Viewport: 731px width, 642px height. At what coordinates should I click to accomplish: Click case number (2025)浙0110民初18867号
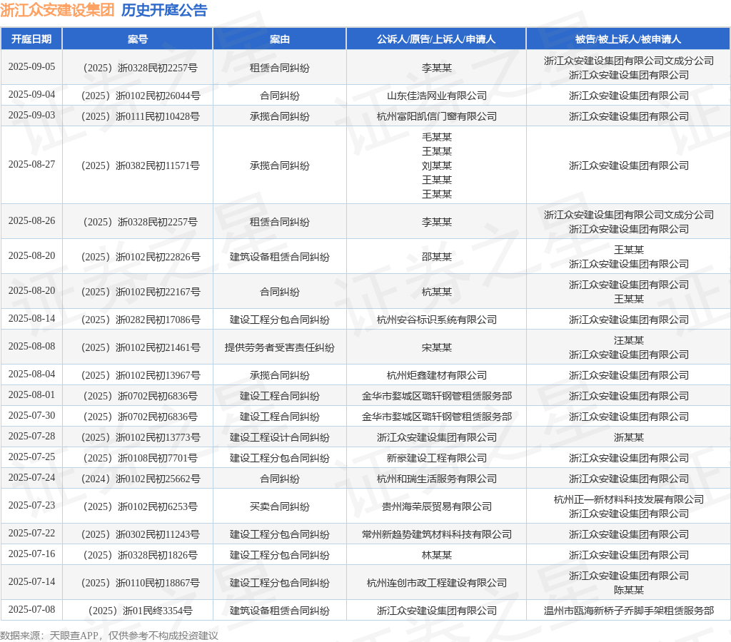[141, 582]
